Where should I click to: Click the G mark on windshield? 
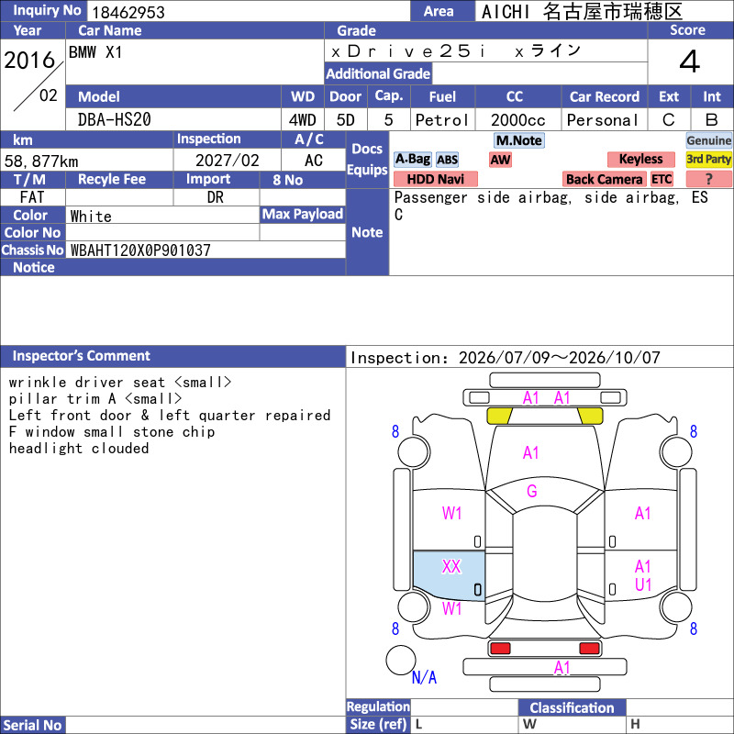click(x=532, y=491)
